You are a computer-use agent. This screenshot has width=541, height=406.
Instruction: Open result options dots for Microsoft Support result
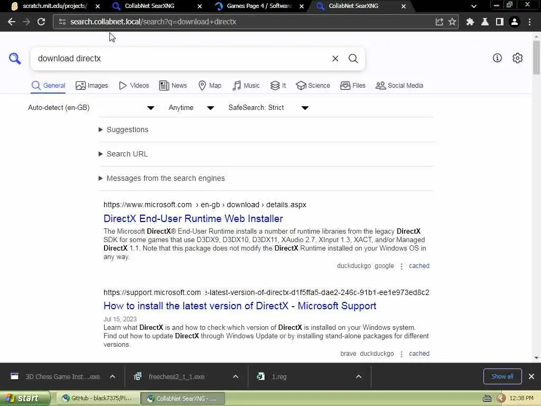click(x=402, y=354)
